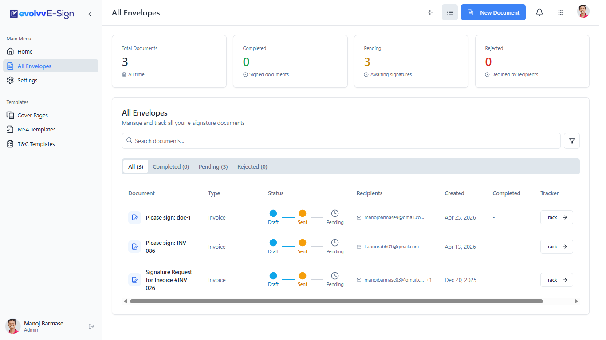This screenshot has width=606, height=340.
Task: Click the Draft status dot in INV-026 row
Action: tap(273, 275)
